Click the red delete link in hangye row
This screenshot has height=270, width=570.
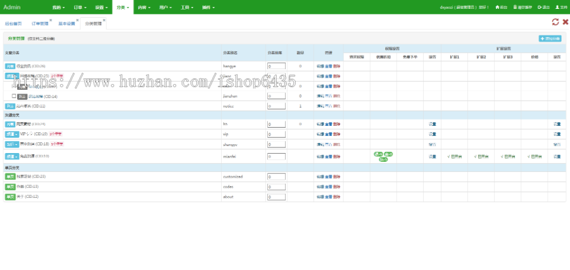[337, 66]
